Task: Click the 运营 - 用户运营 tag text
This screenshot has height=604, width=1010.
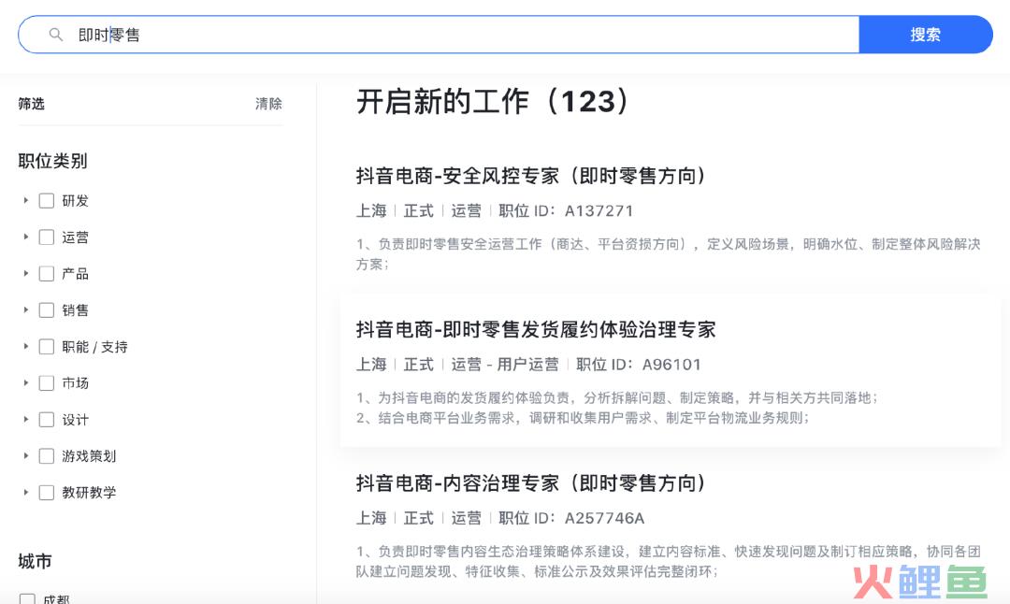Action: coord(504,365)
